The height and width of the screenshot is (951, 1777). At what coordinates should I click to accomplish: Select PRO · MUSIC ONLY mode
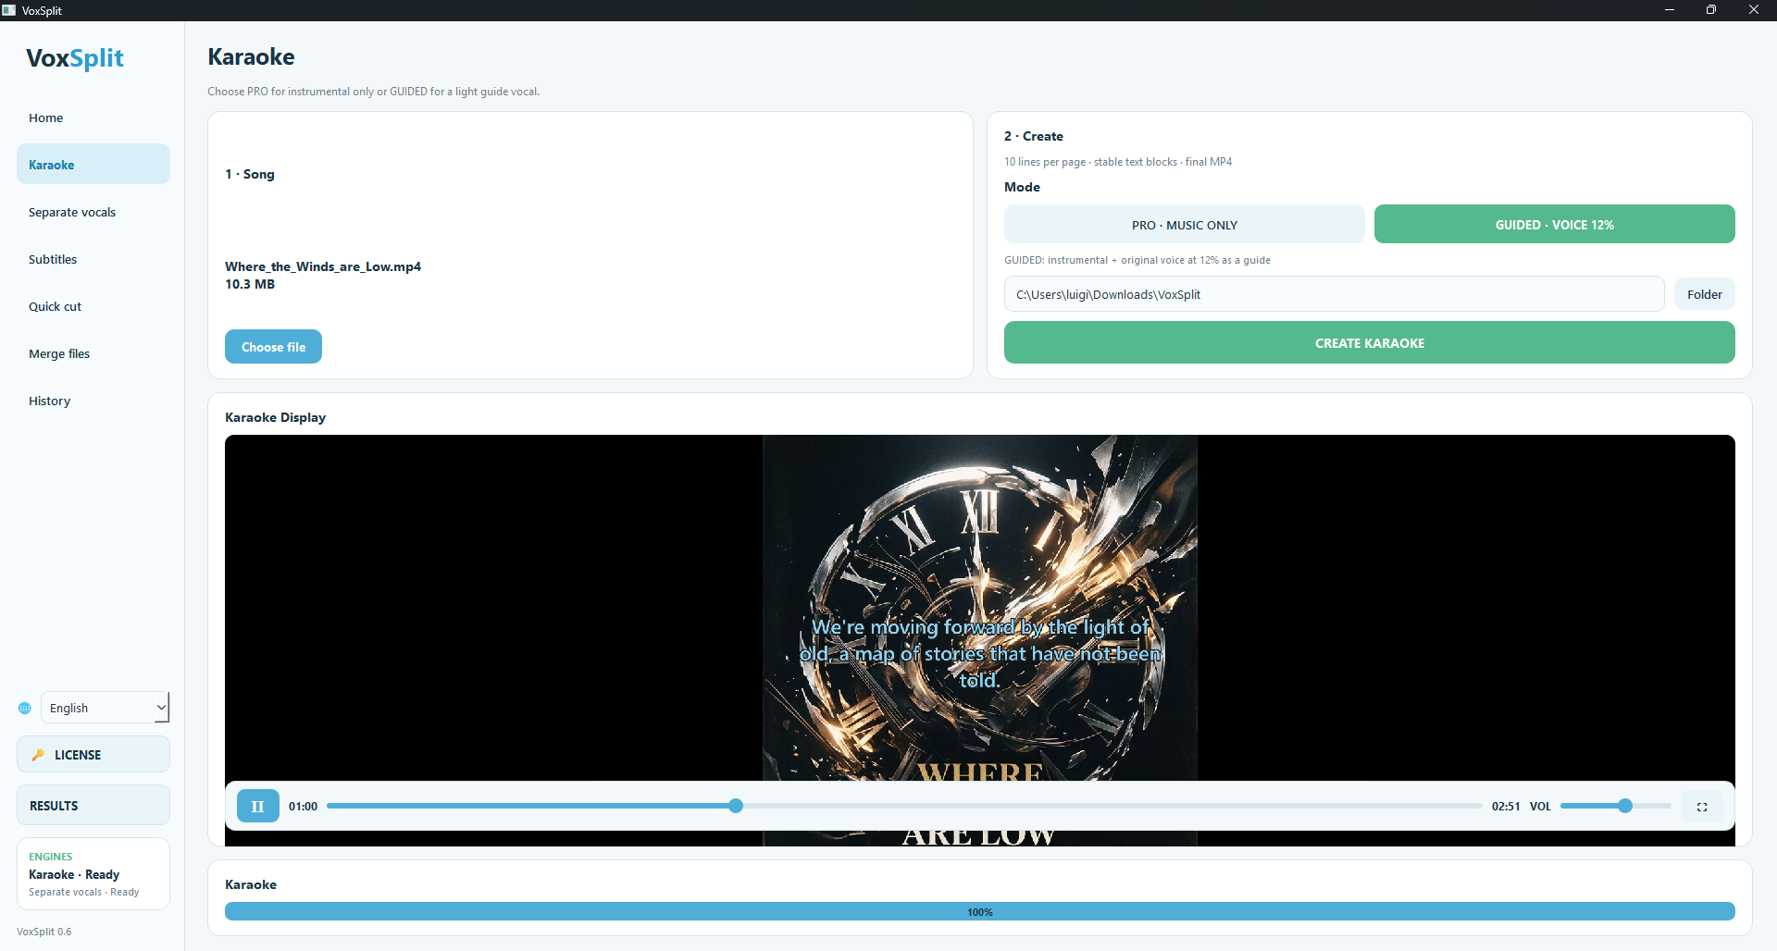[x=1184, y=224]
